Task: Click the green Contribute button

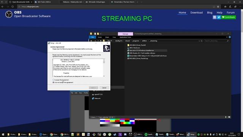Action: click(229, 17)
